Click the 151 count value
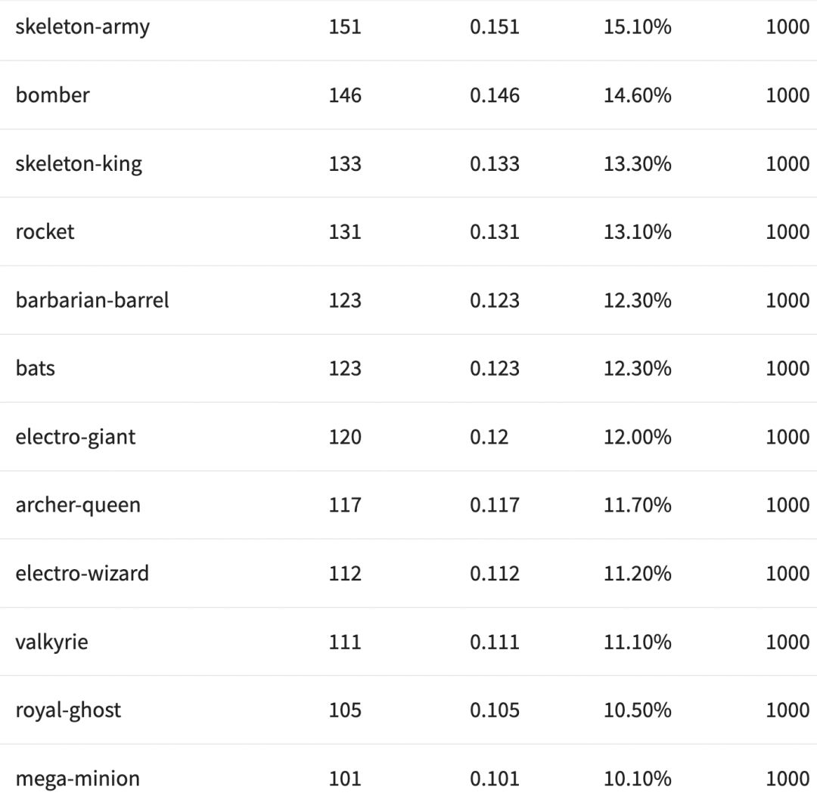 tap(345, 27)
